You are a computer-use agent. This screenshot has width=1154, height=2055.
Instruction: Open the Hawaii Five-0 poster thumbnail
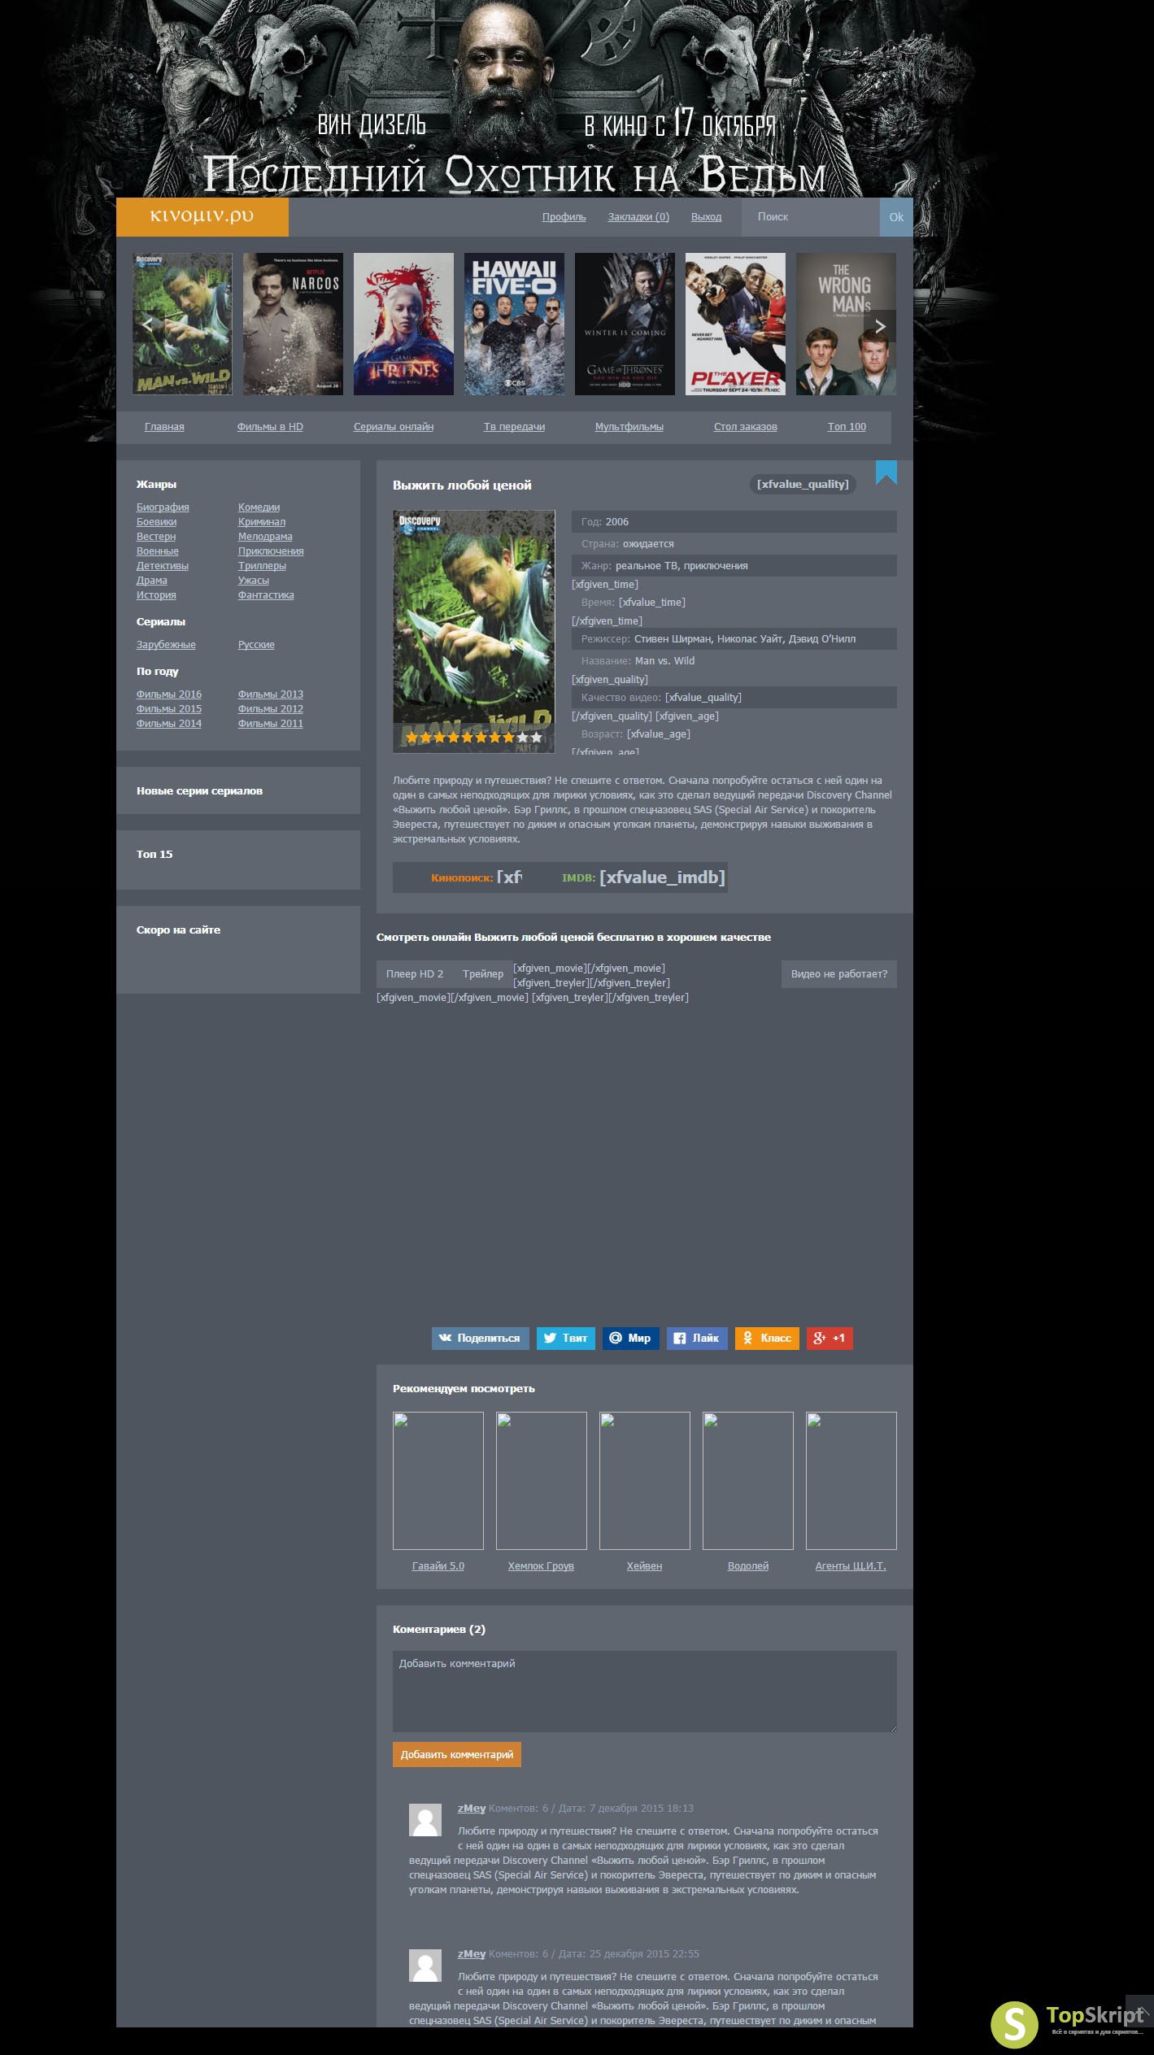pyautogui.click(x=514, y=324)
